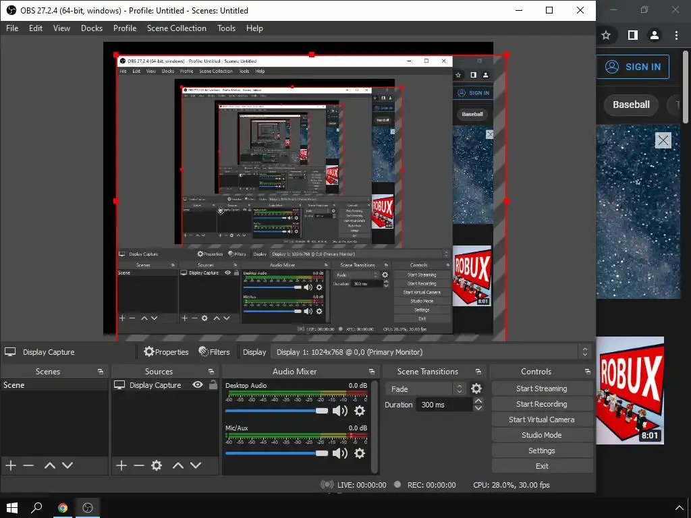Open the Scene Collection menu

point(176,28)
